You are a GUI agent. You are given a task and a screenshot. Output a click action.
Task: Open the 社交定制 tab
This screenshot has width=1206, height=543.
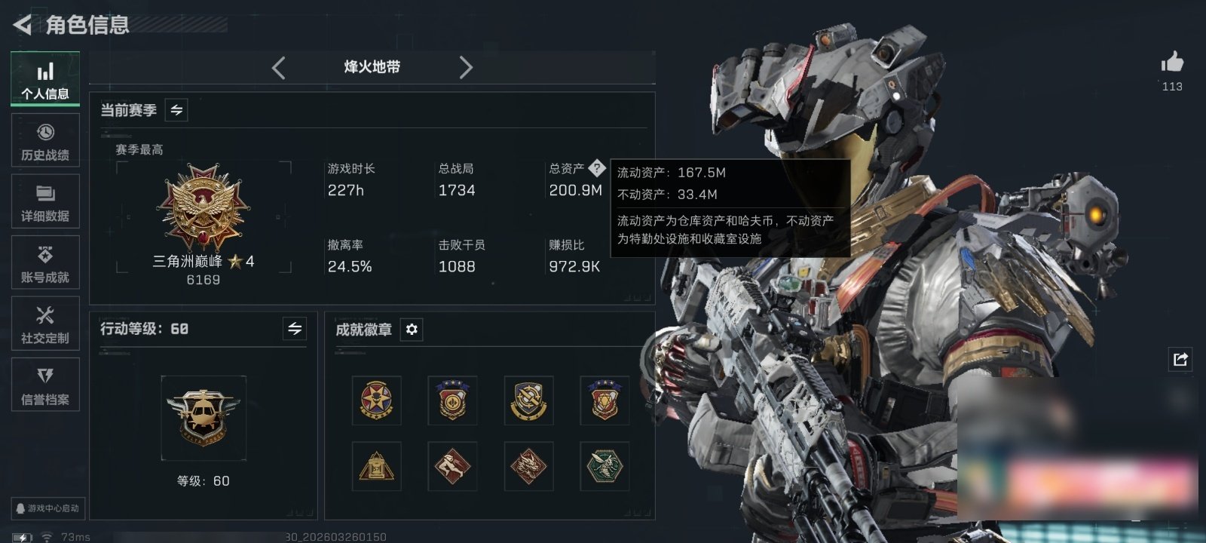[45, 324]
